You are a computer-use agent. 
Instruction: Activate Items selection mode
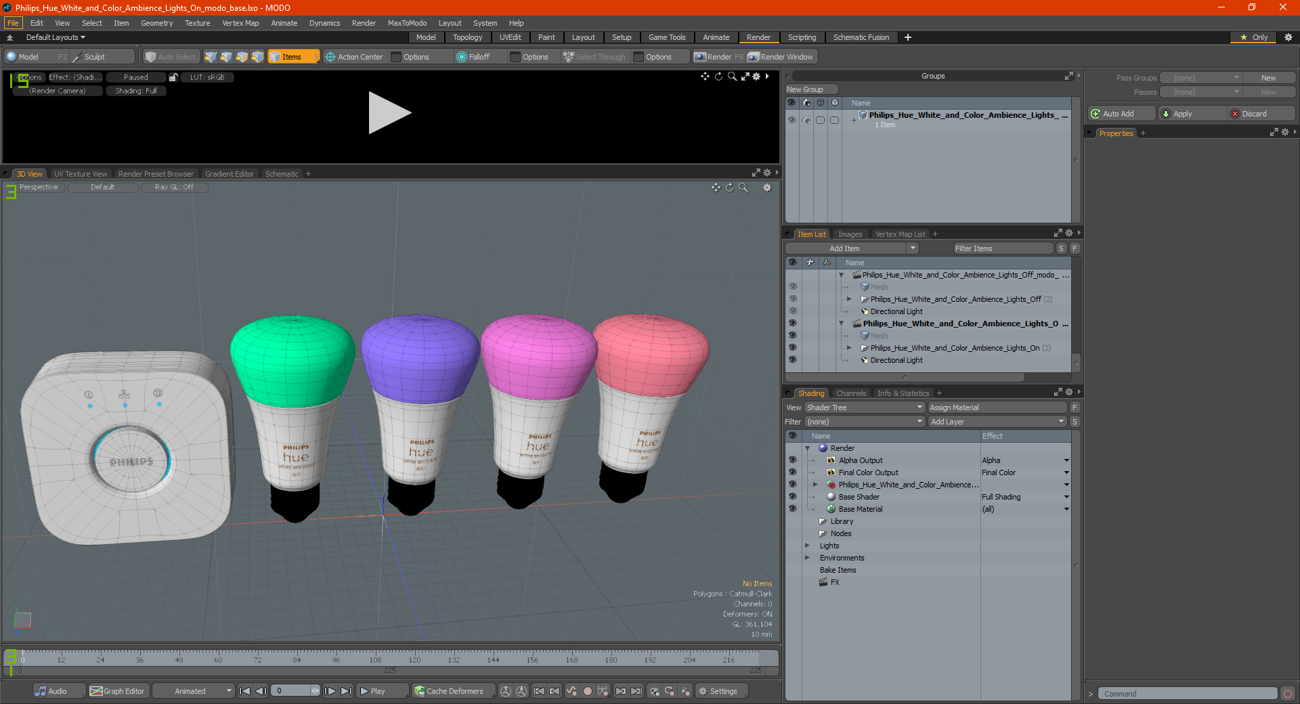[293, 57]
